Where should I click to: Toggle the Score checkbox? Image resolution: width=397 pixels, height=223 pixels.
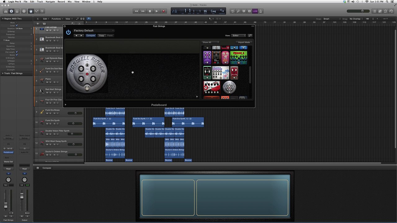17,55
